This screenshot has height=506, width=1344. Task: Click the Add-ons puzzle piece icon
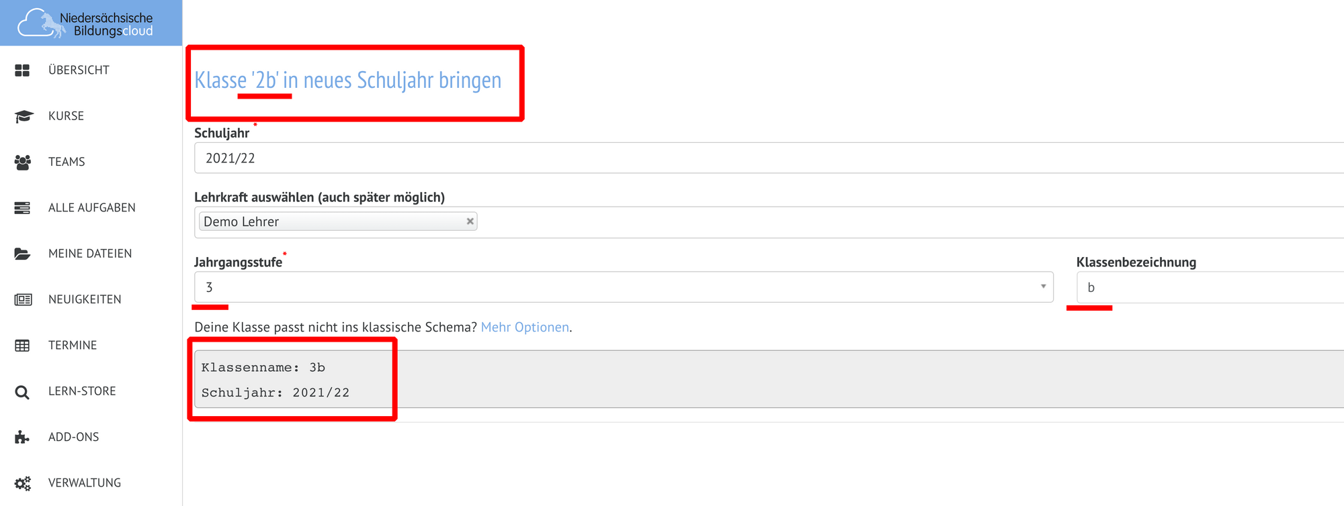pos(22,438)
